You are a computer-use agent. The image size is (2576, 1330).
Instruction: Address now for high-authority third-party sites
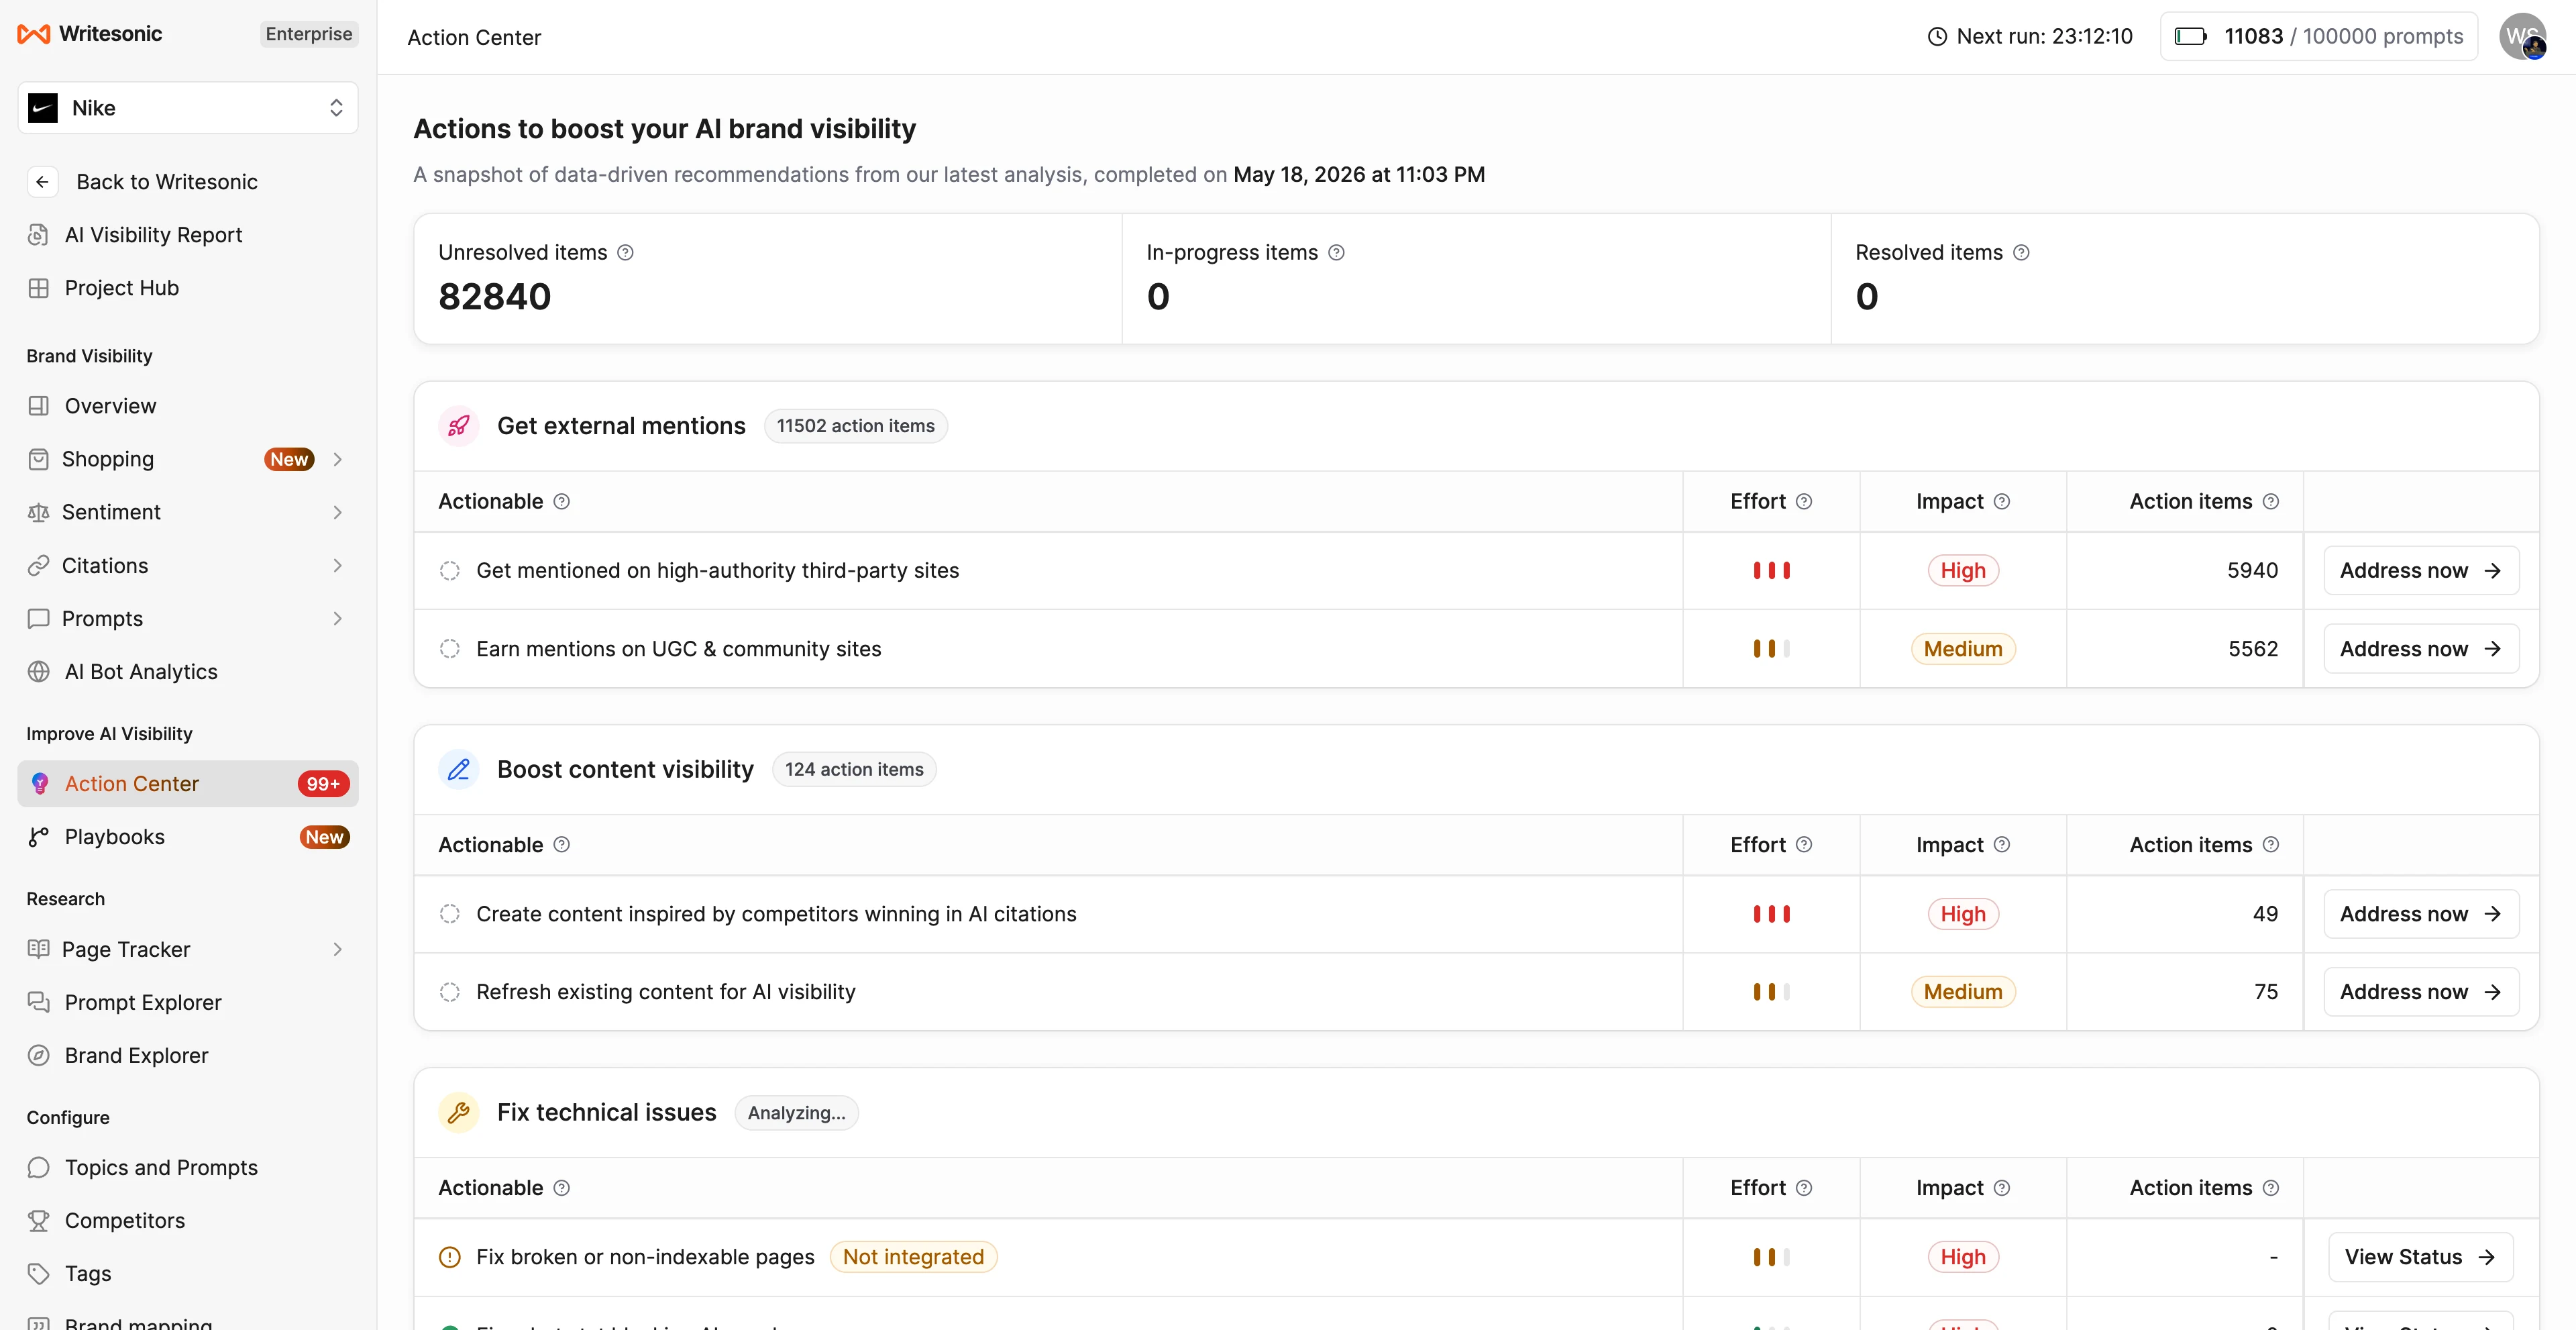2420,571
